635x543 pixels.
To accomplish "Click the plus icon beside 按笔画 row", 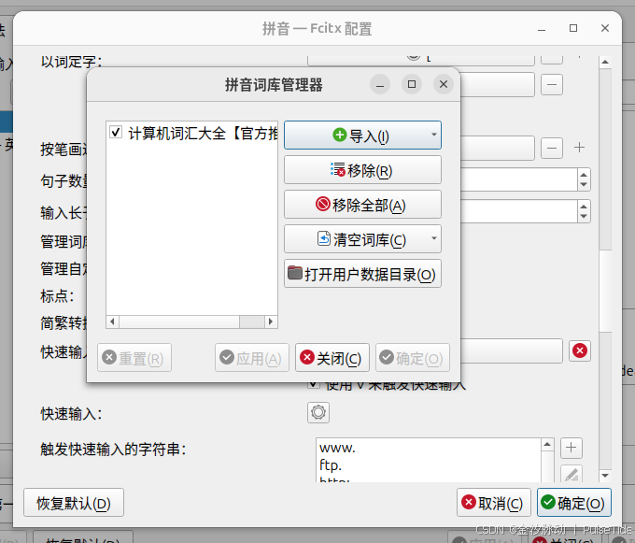I will [x=580, y=147].
